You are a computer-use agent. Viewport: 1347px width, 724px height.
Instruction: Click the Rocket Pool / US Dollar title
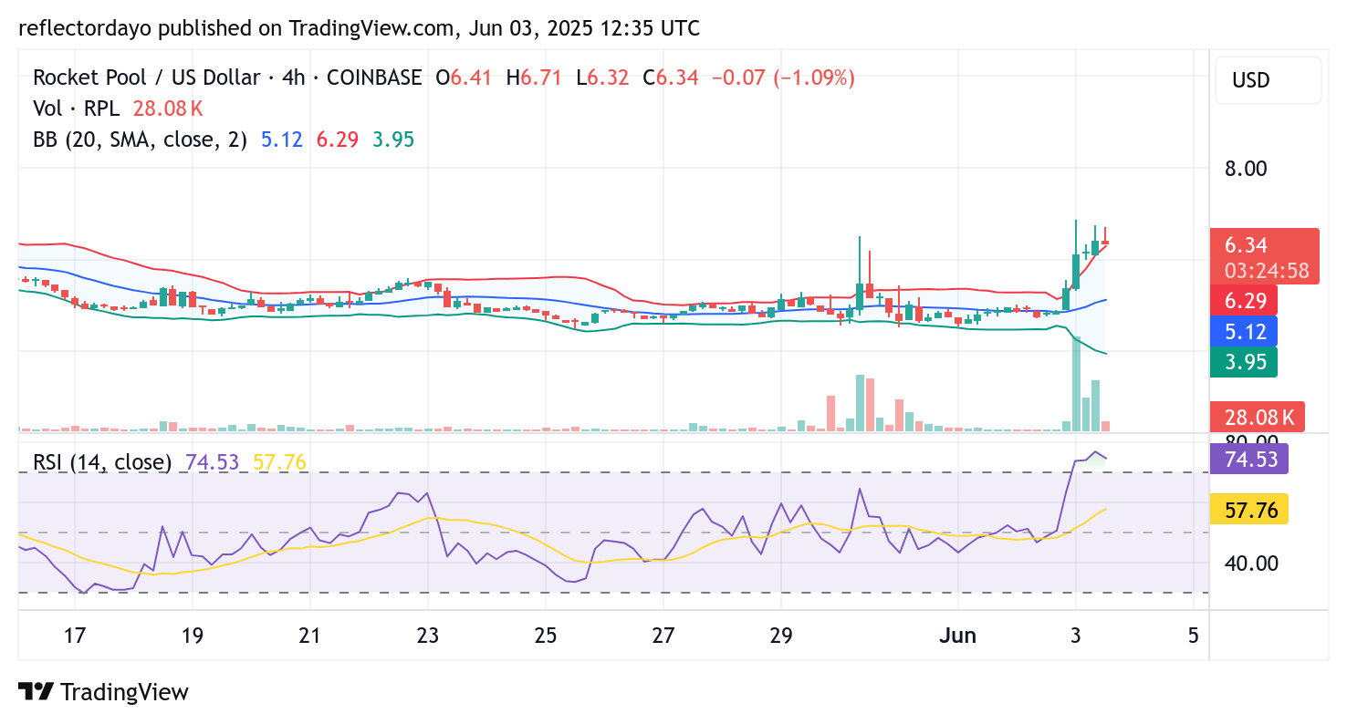tap(147, 78)
